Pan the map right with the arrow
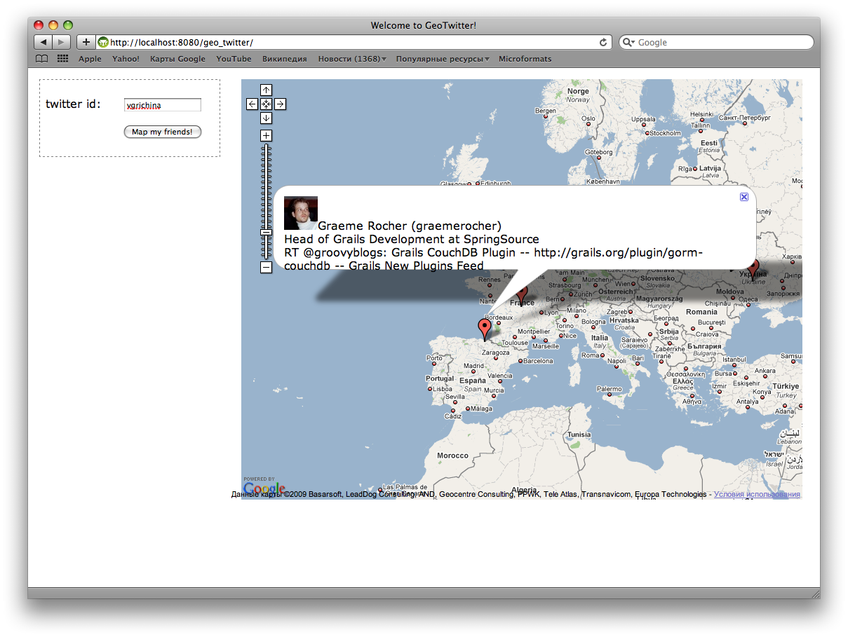Screen dimensions: 848x637 click(280, 104)
